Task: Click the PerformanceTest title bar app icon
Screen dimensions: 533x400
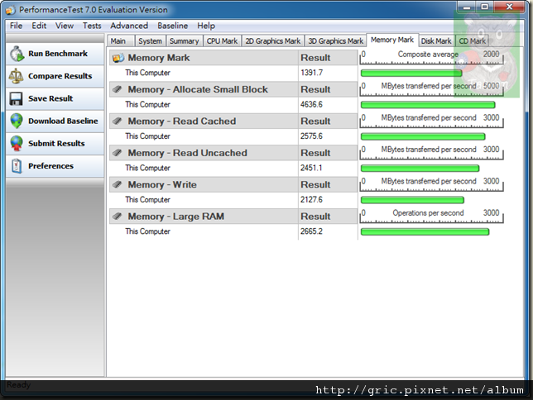Action: 11,10
